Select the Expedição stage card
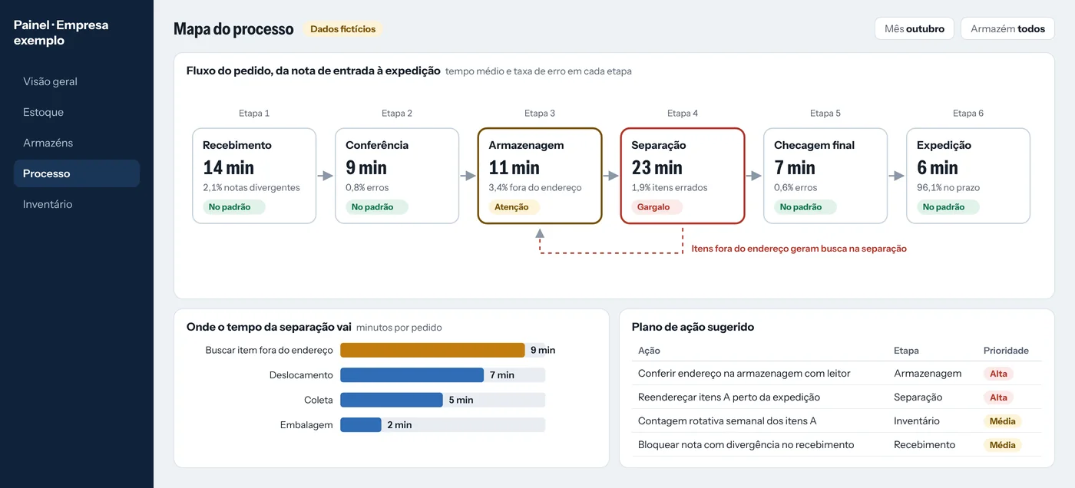The height and width of the screenshot is (488, 1075). click(x=968, y=176)
